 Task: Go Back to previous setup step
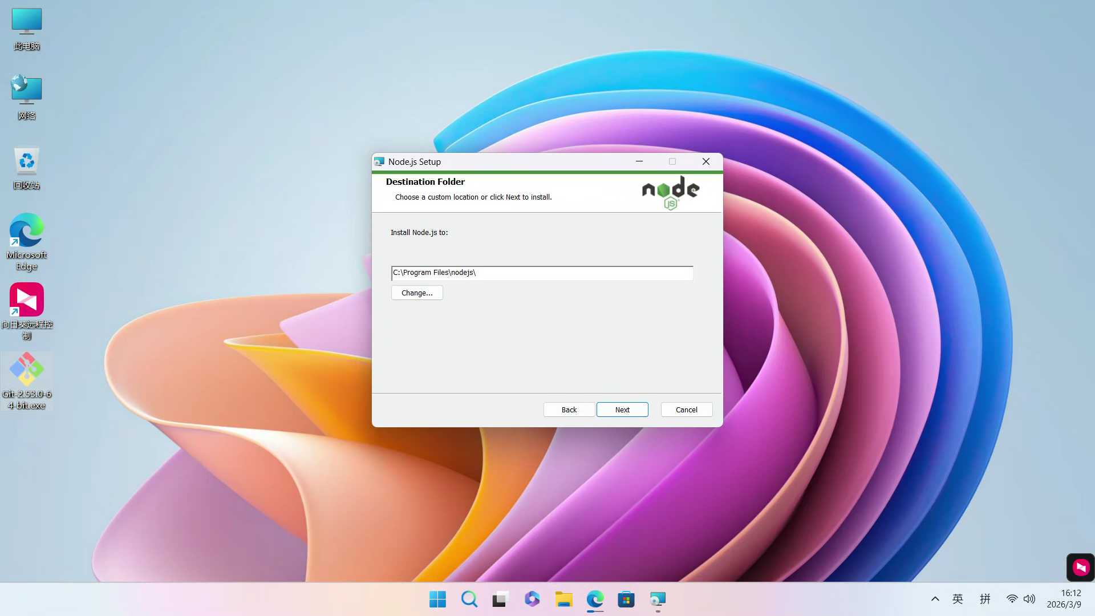click(569, 410)
